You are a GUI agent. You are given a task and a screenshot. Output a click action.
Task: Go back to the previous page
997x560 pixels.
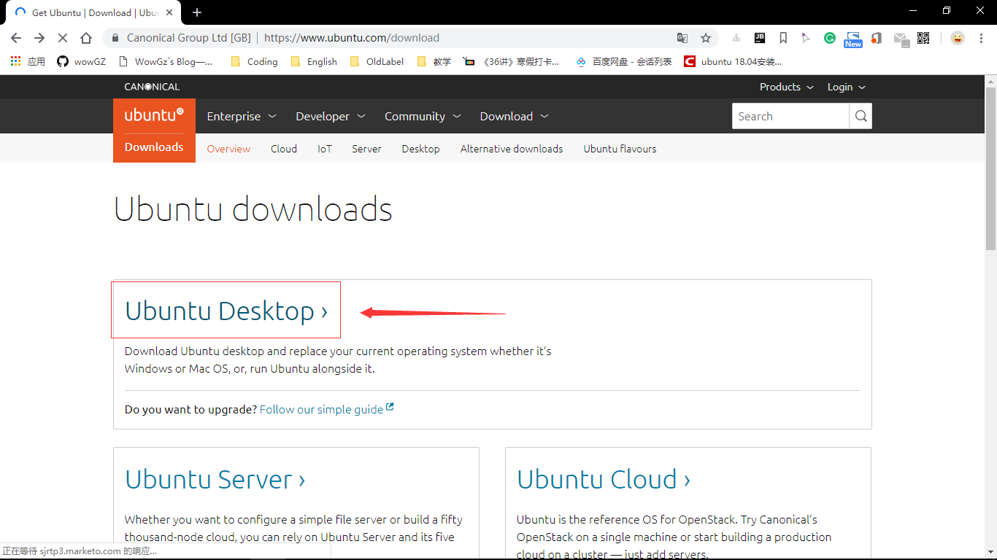(x=16, y=38)
